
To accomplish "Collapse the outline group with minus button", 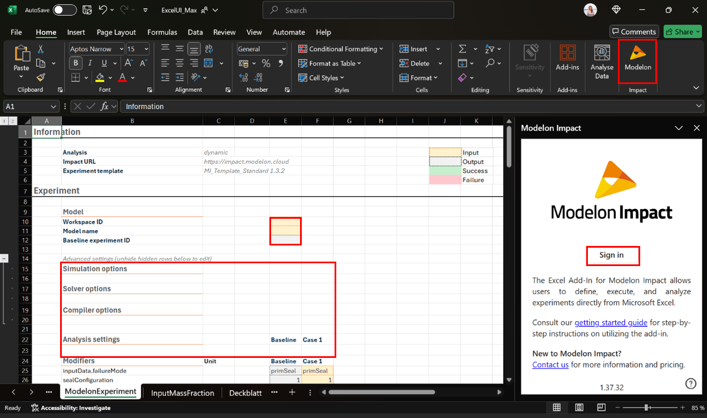I will coord(4,258).
